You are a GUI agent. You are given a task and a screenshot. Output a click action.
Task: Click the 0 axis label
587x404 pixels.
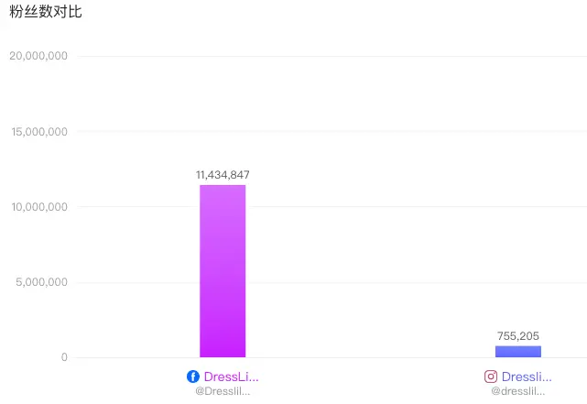(x=64, y=357)
